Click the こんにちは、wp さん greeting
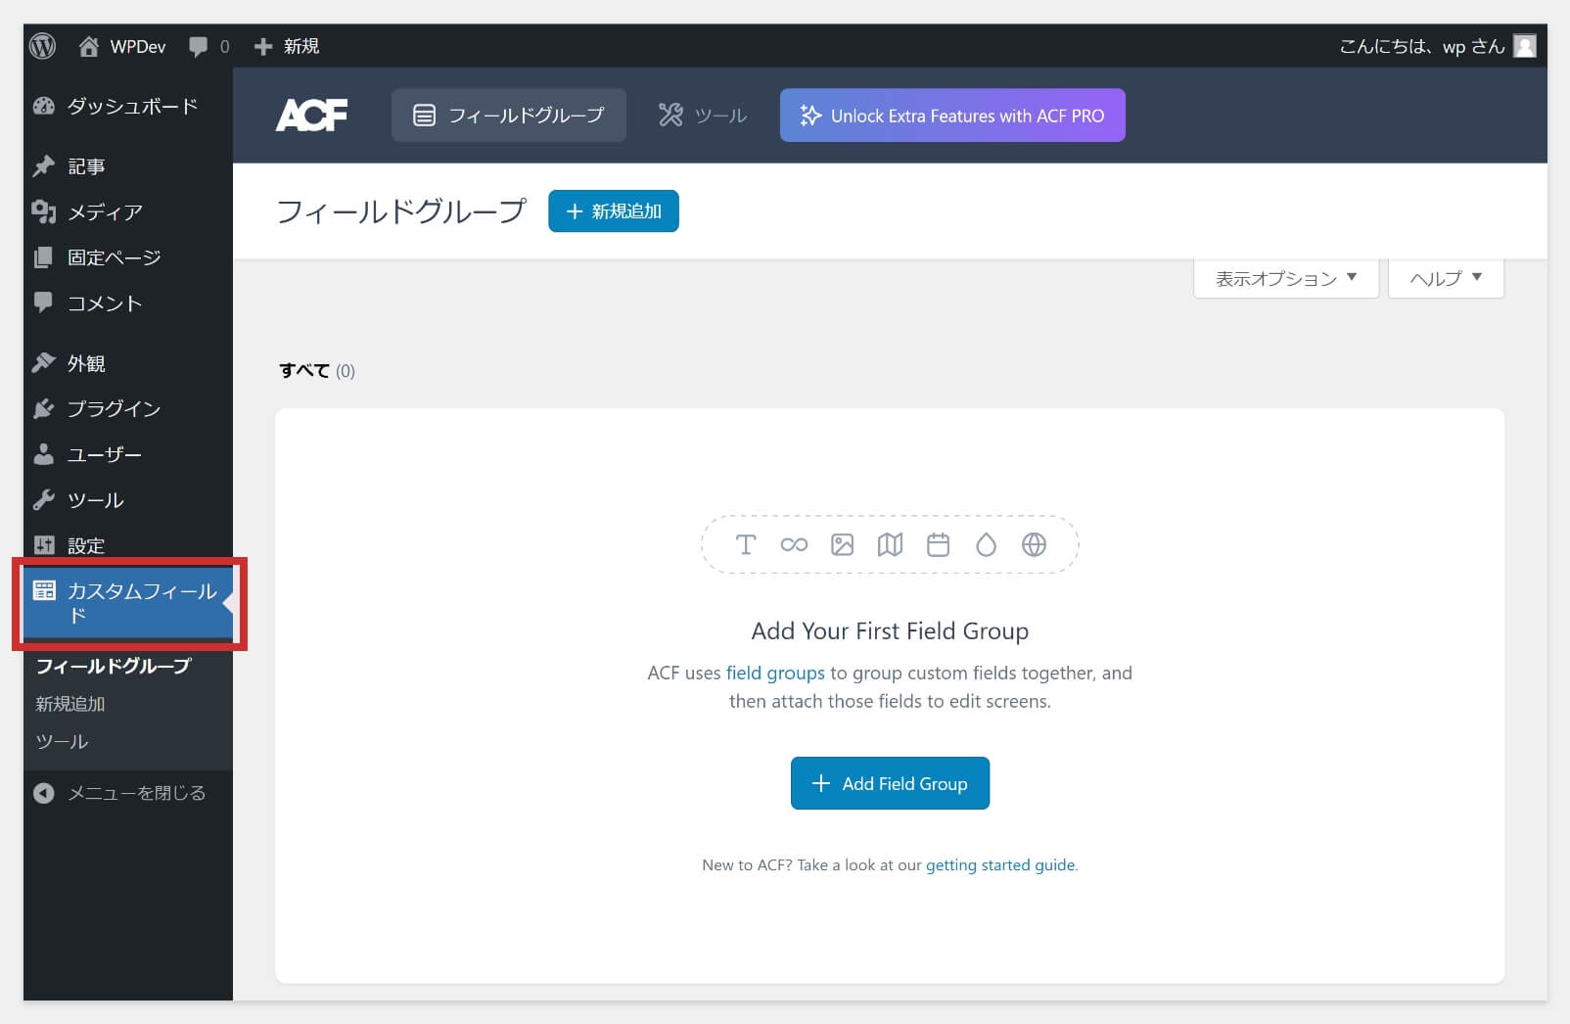Image resolution: width=1570 pixels, height=1024 pixels. pyautogui.click(x=1421, y=46)
